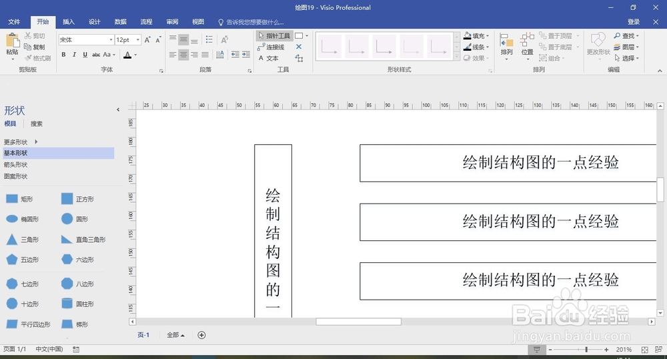The height and width of the screenshot is (359, 667).
Task: Click the Select (选择) button
Action: pos(626,58)
